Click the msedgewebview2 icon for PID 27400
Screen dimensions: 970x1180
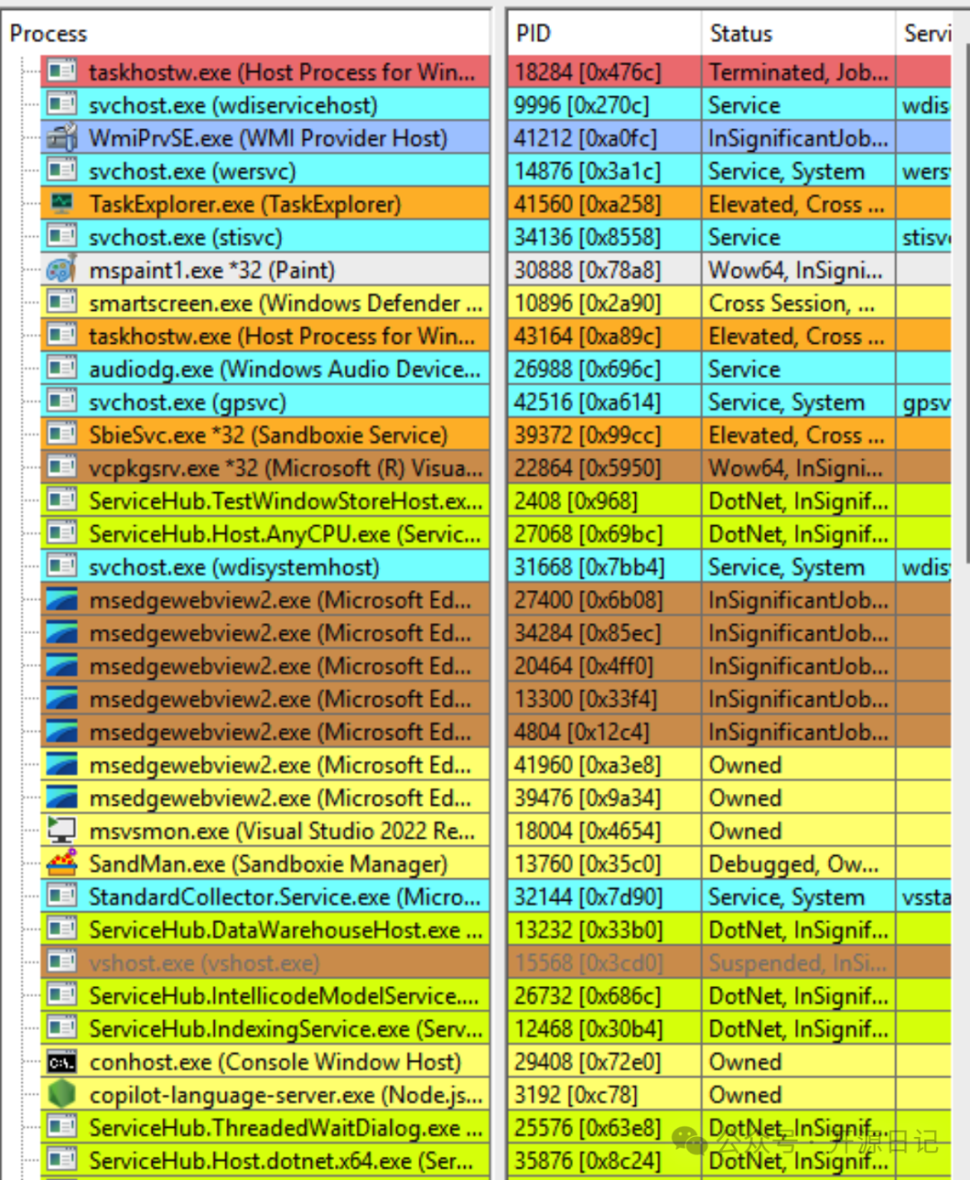click(62, 599)
